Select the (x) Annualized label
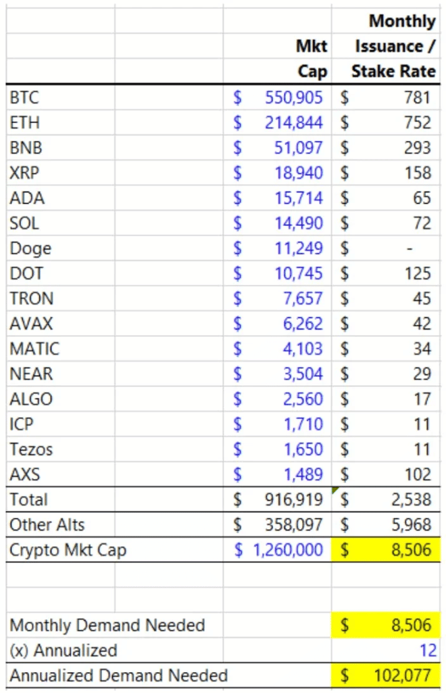 [63, 652]
